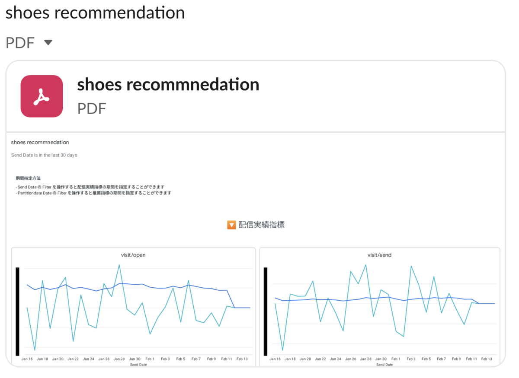Open the visit/send chart preview
The width and height of the screenshot is (519, 378).
[379, 307]
